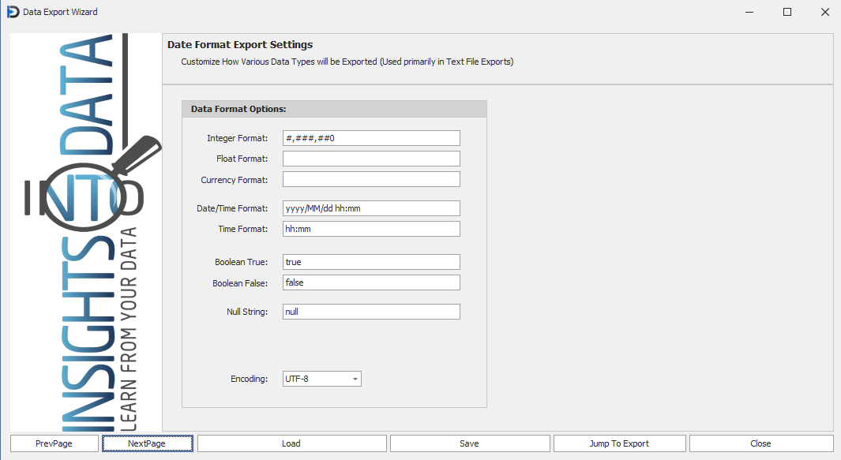The image size is (841, 460).
Task: Click the Save button
Action: [x=469, y=443]
